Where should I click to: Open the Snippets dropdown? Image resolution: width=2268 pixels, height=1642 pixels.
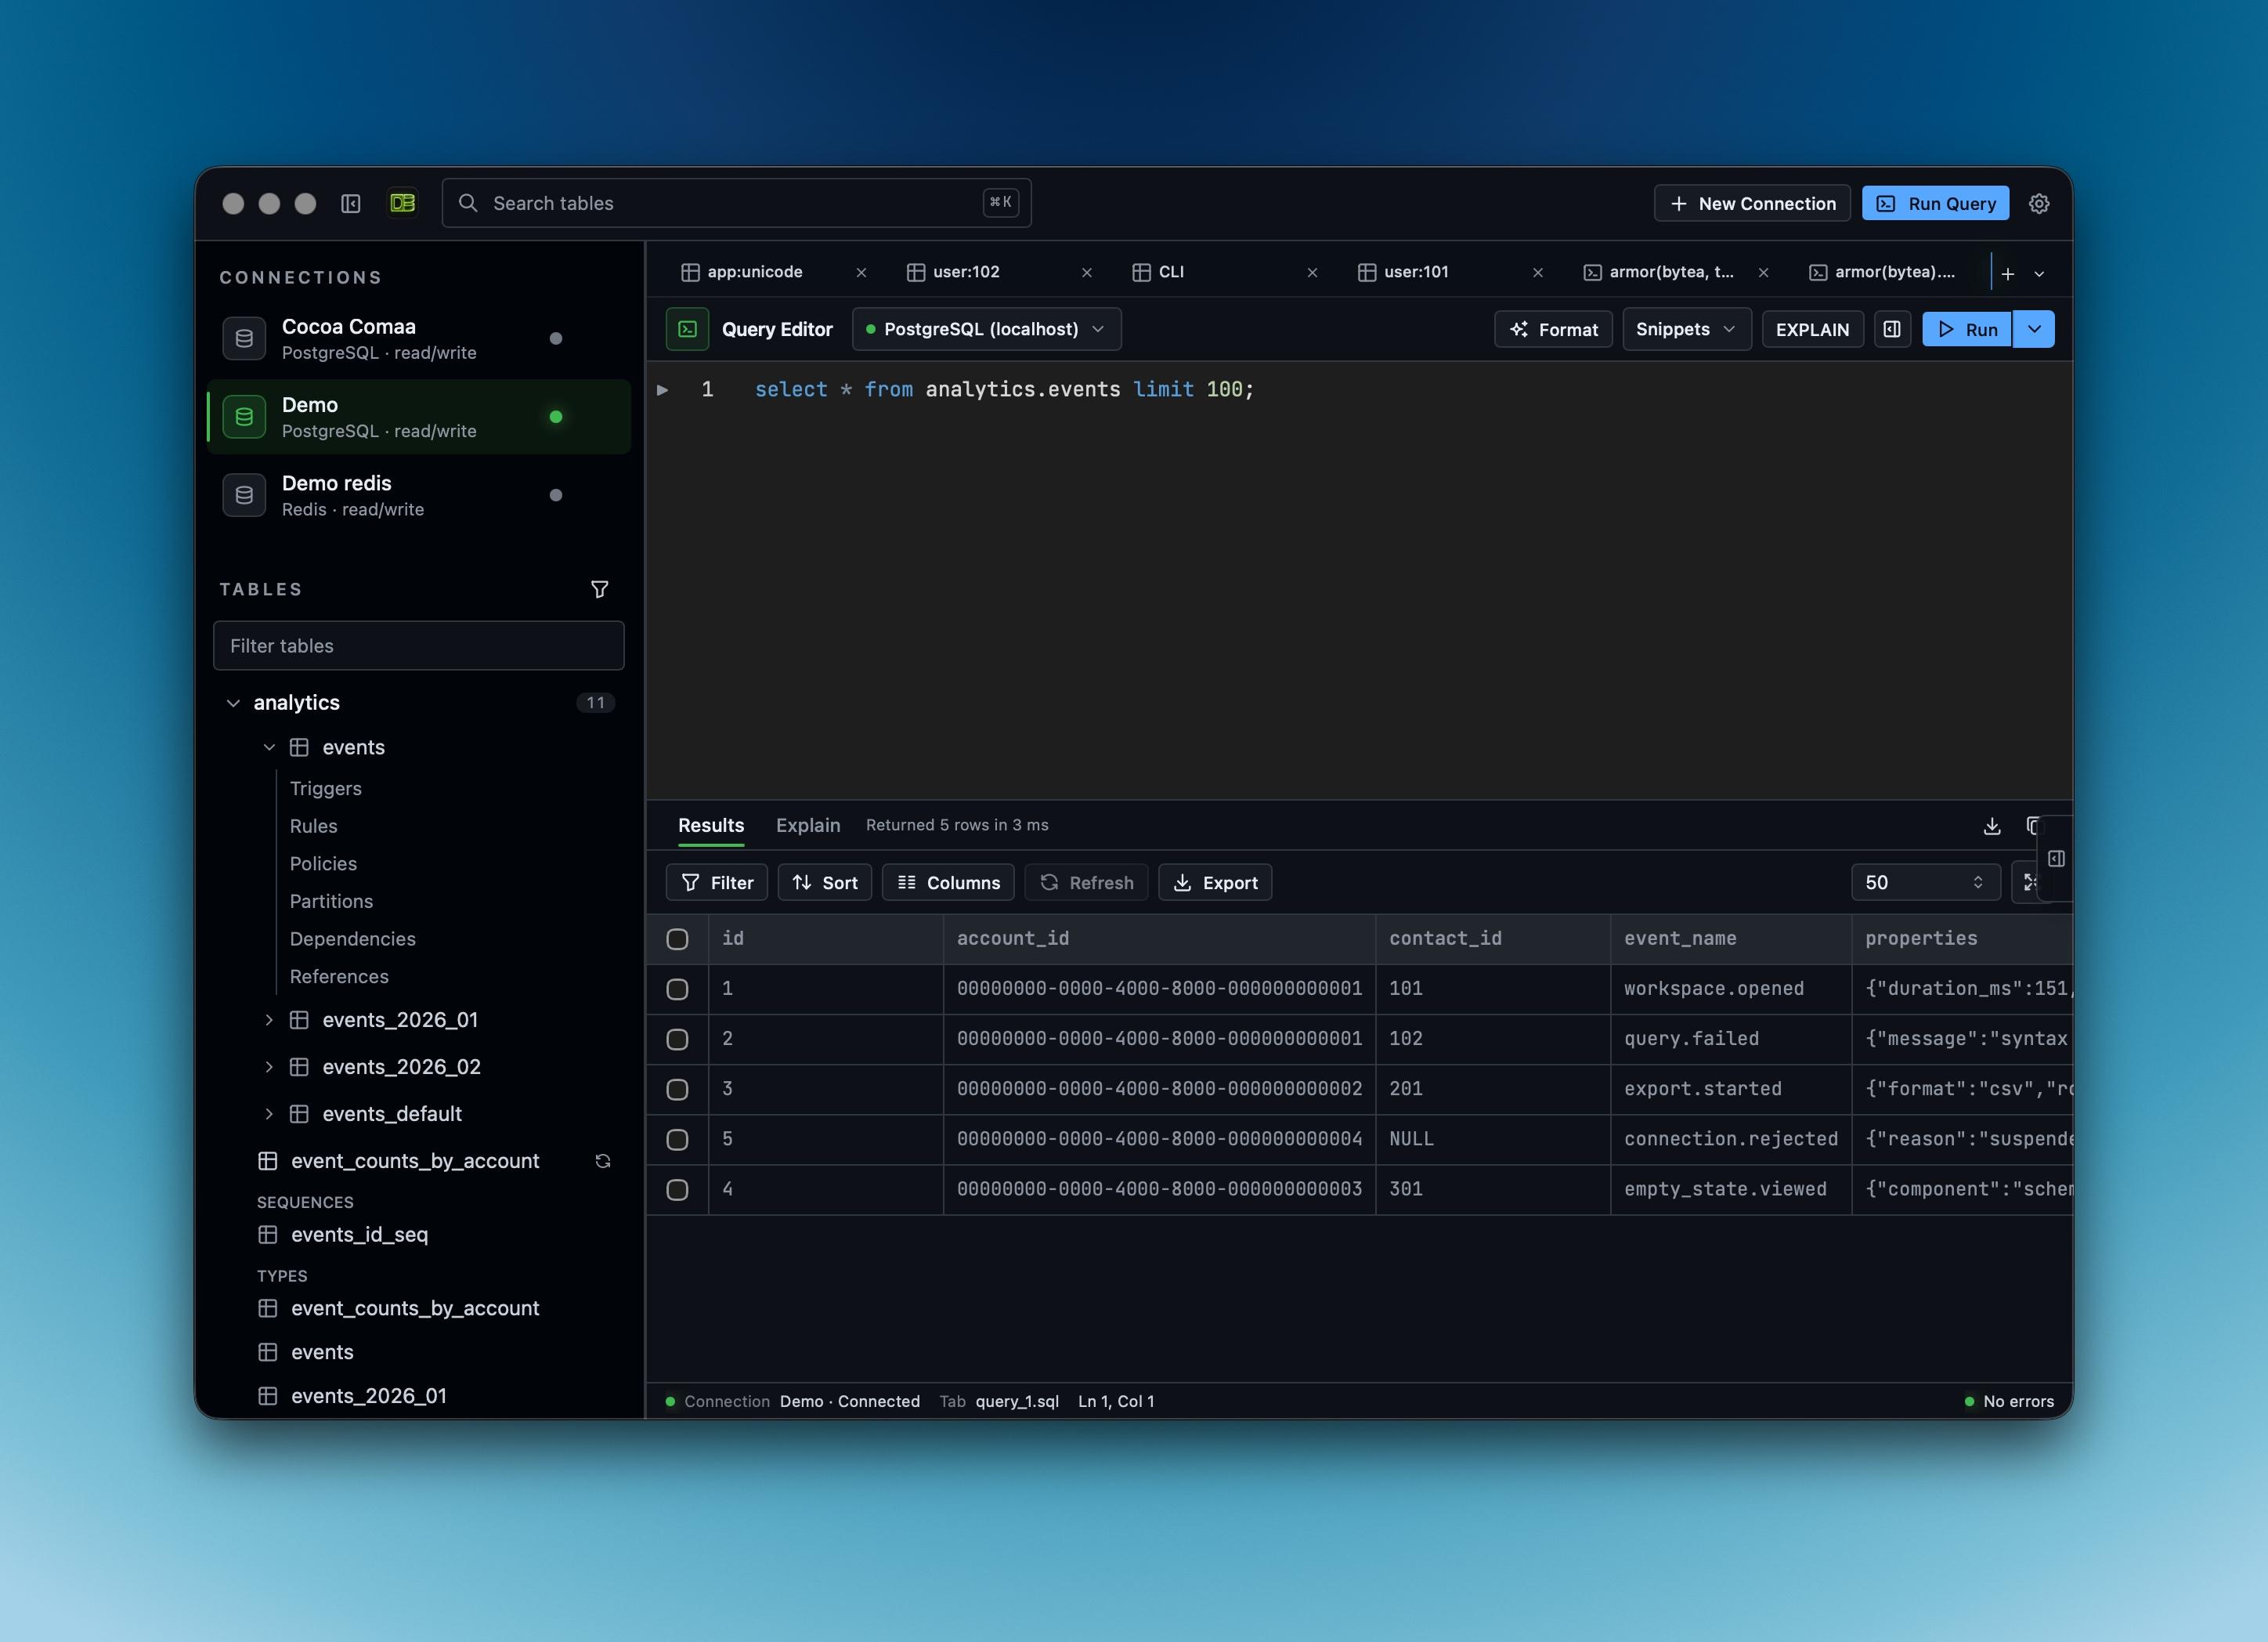[1686, 329]
